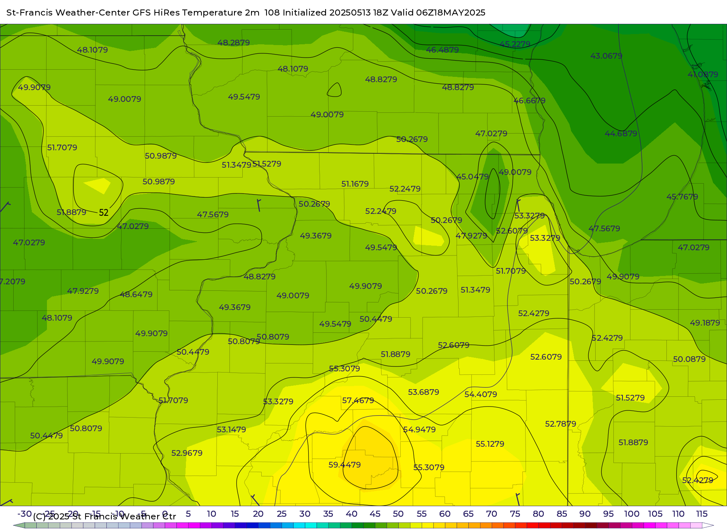Select the 45.2279 temperature value
The image size is (727, 530).
[x=515, y=44]
